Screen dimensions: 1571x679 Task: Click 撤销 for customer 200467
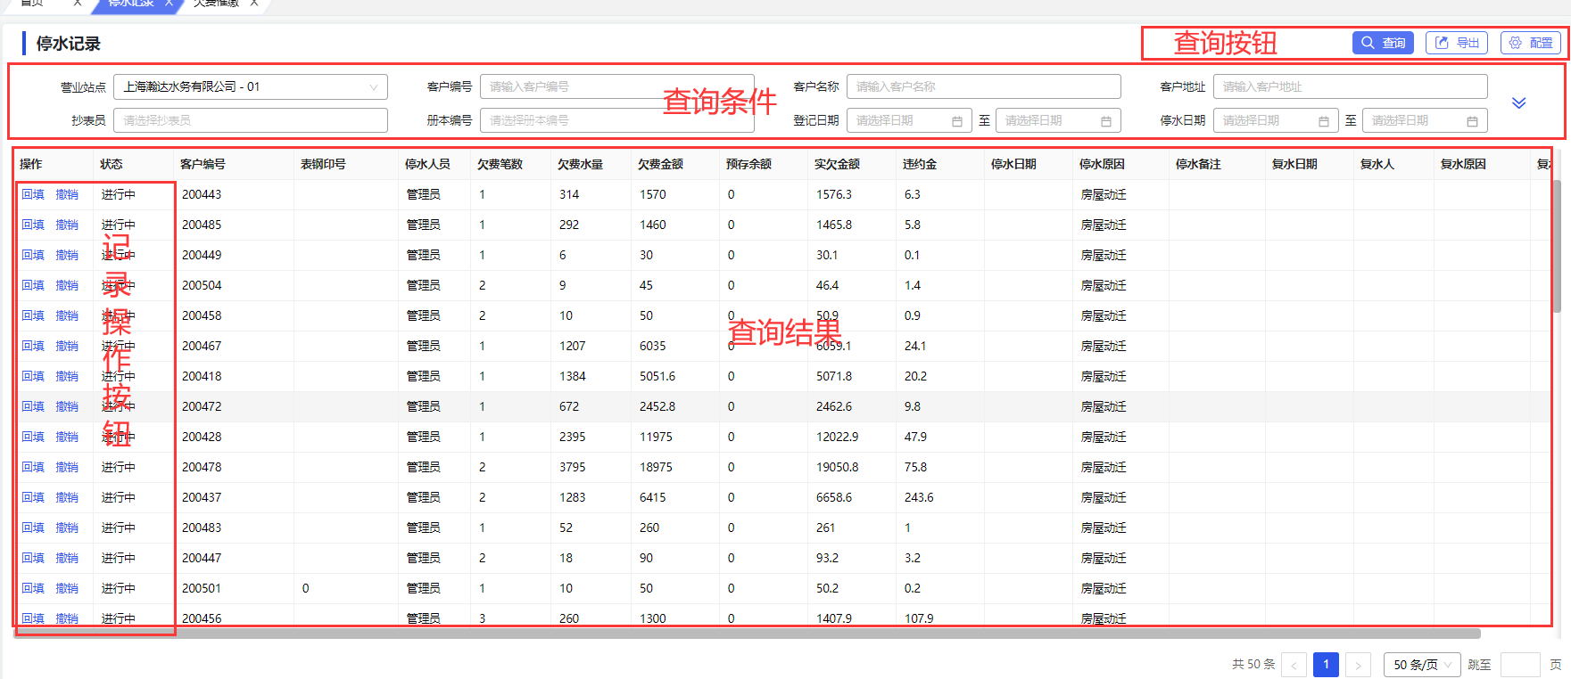click(x=67, y=346)
